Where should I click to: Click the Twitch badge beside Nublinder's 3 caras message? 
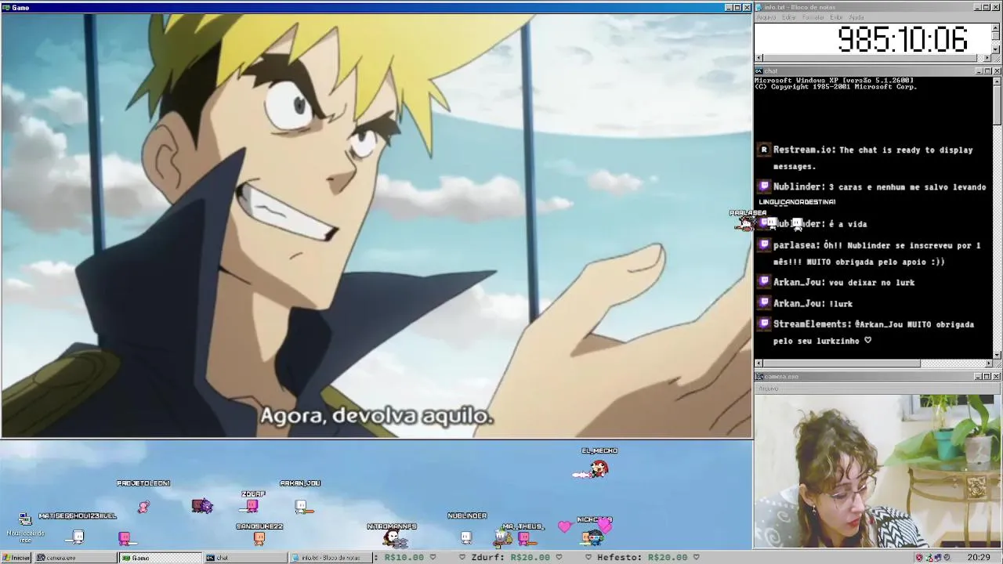click(764, 186)
